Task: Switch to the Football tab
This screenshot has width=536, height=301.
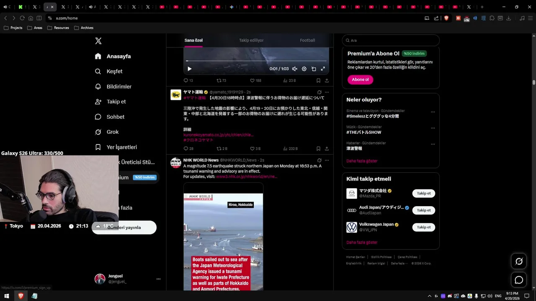Action: (307, 40)
